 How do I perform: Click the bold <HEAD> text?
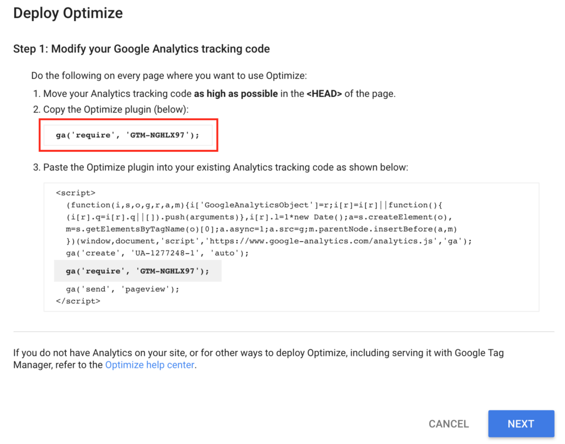(x=324, y=94)
